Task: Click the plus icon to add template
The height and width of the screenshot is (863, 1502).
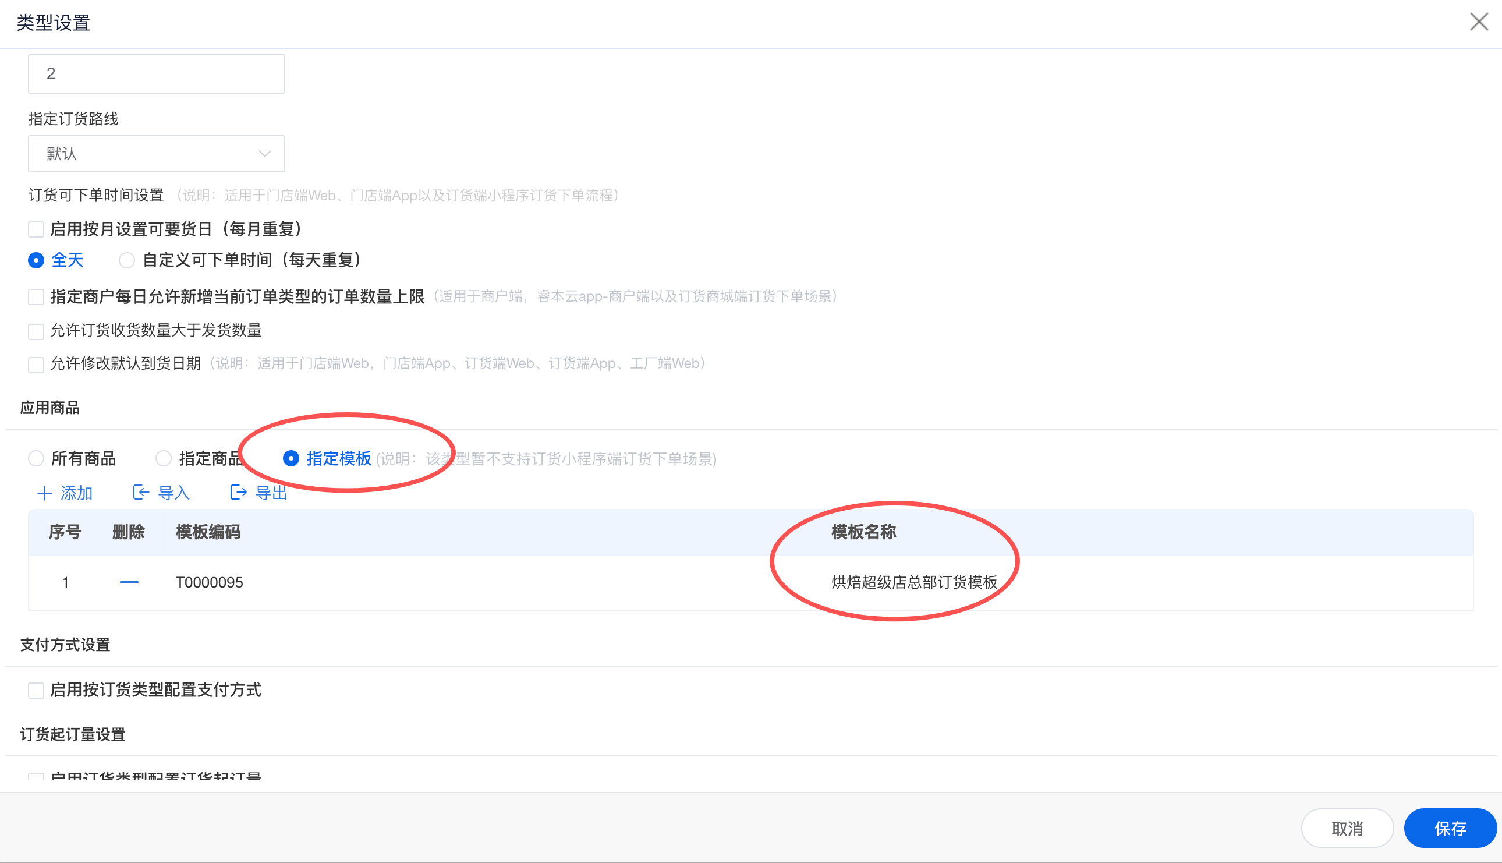Action: [x=45, y=493]
